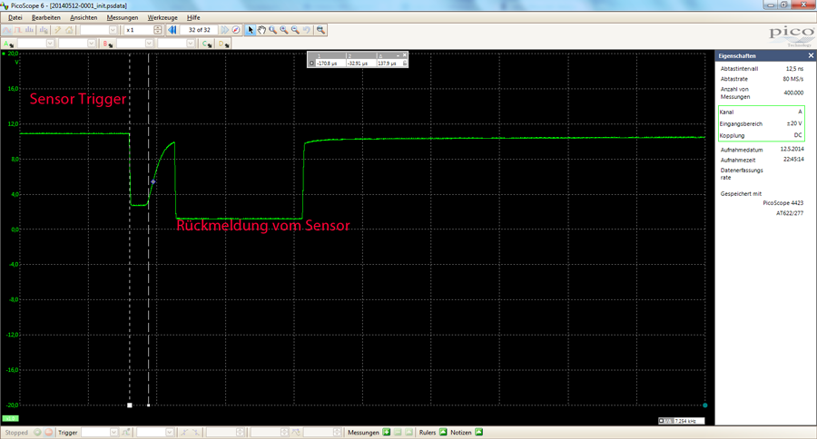Click the Undo zoom icon
This screenshot has width=817, height=439.
pyautogui.click(x=307, y=30)
